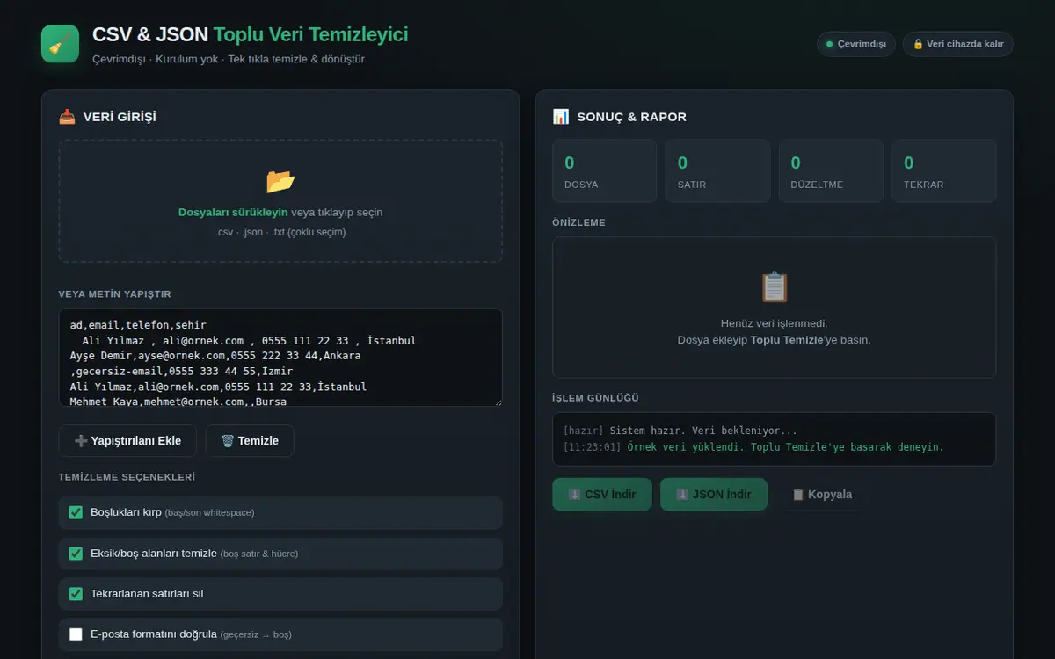Enable the Boşlukları kırp checkbox
1055x659 pixels.
point(76,512)
